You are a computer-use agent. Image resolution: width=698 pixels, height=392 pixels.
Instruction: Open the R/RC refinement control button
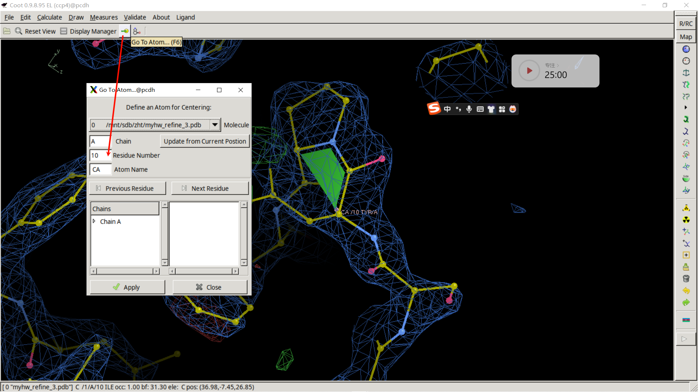tap(686, 24)
